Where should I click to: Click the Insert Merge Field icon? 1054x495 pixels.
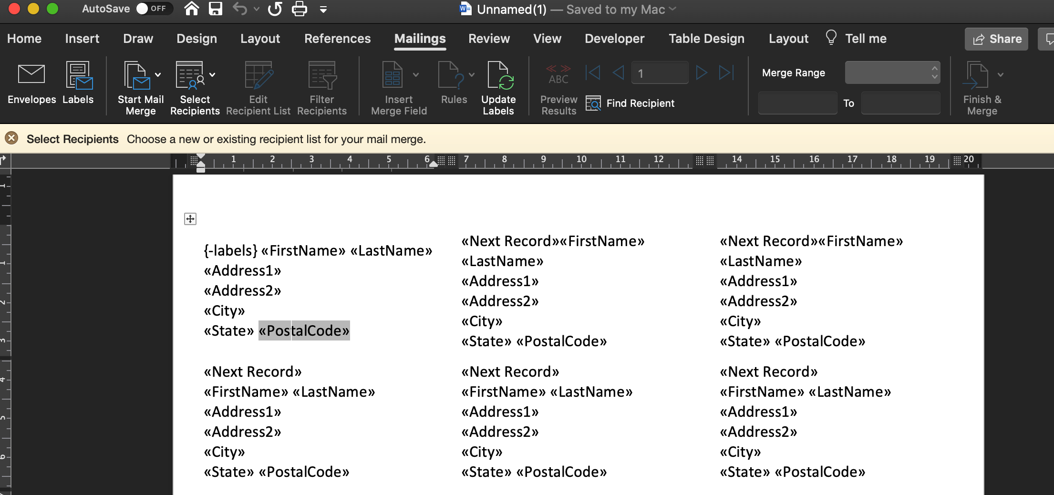coord(393,75)
